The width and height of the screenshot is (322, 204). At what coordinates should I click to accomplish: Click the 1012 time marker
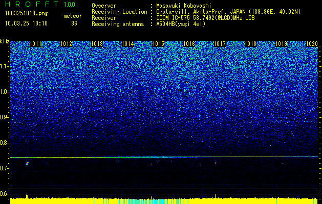pos(67,44)
